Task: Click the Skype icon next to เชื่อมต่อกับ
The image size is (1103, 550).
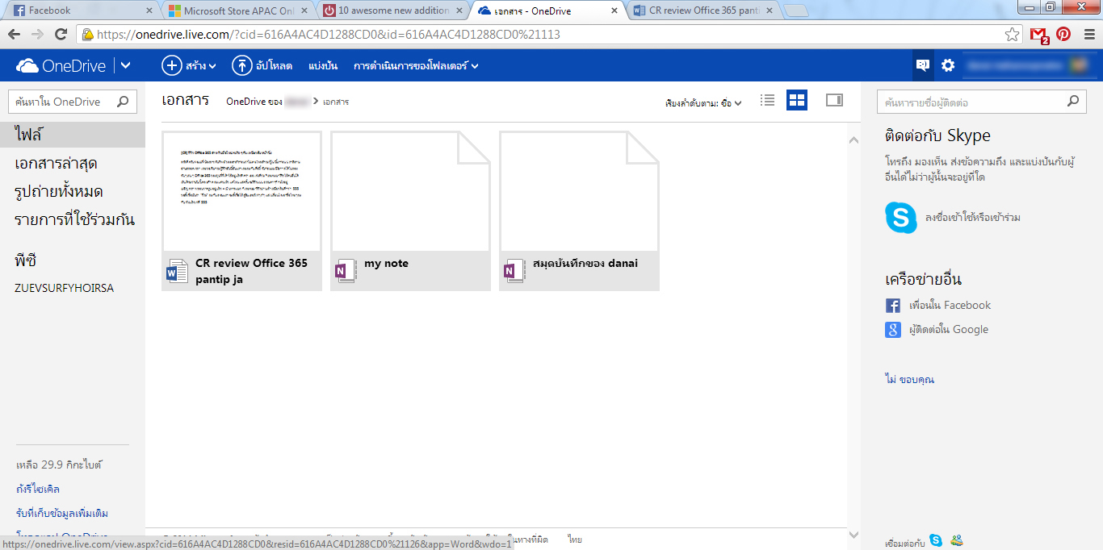Action: coord(936,541)
